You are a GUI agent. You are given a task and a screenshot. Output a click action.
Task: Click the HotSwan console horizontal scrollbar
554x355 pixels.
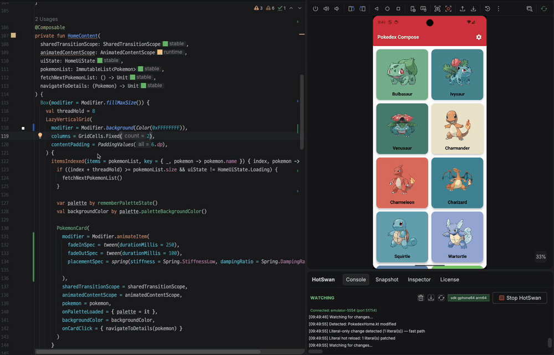point(316,352)
